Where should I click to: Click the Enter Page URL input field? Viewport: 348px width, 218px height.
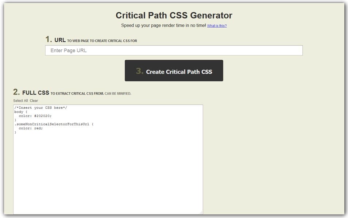pyautogui.click(x=173, y=50)
